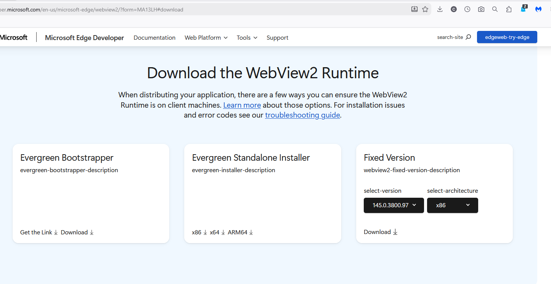Open the select-version dropdown showing 145.0.3800.97
This screenshot has height=284, width=551.
tap(394, 205)
